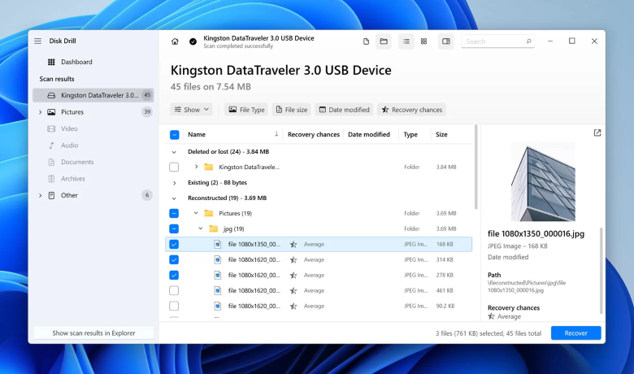Select the grid thumbnails view icon

[x=423, y=41]
